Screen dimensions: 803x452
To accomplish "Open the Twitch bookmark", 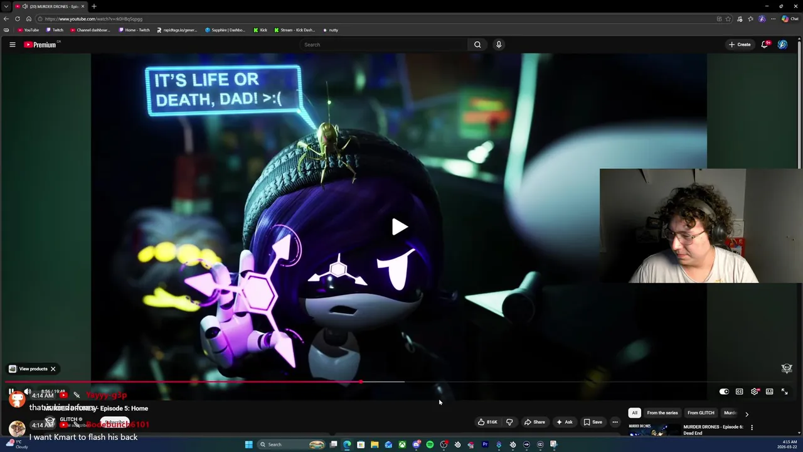I will 55,30.
